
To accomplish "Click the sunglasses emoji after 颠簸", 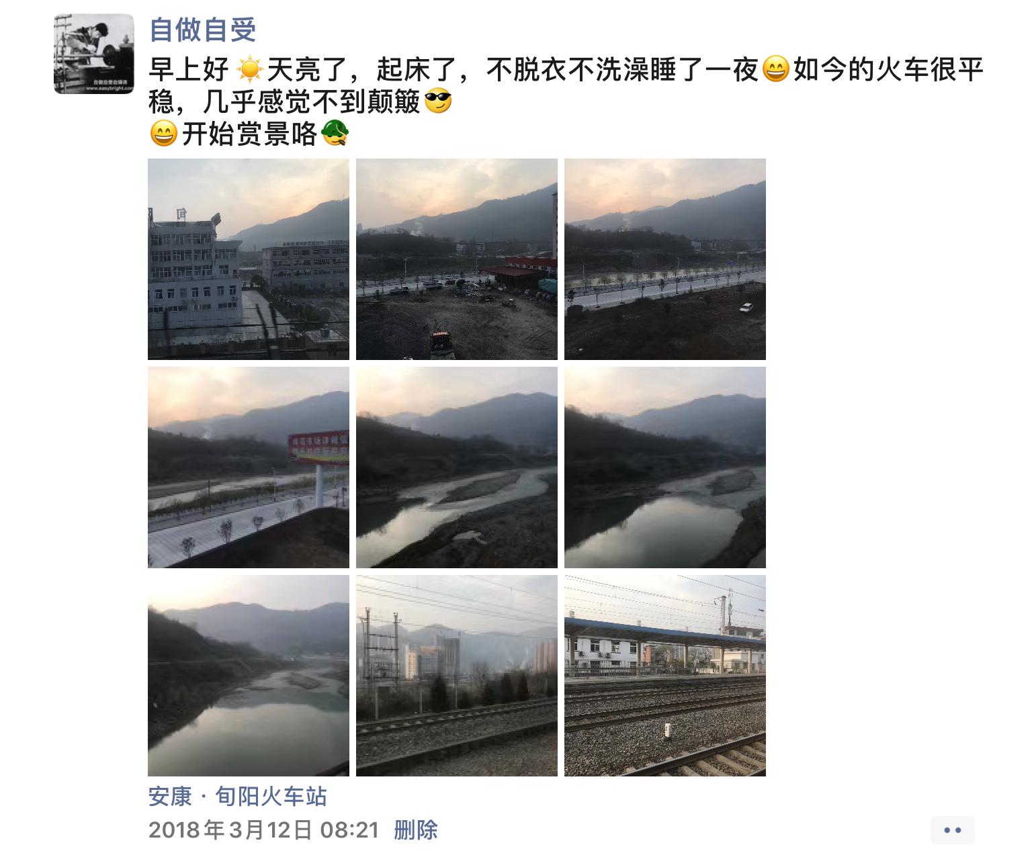I will pyautogui.click(x=438, y=101).
